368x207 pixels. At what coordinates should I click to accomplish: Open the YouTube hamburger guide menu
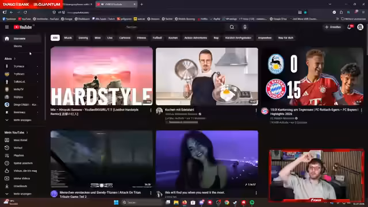tap(7, 27)
